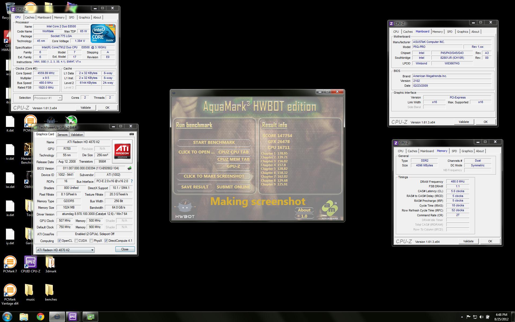Click the Bus Interface question mark icon
The image size is (515, 322).
[132, 181]
